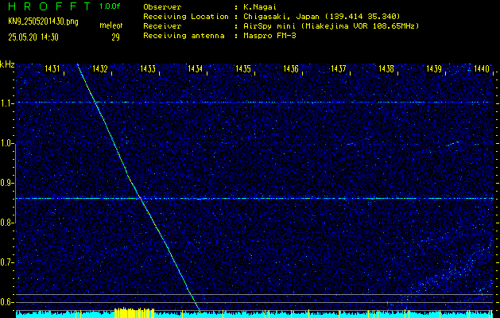Click the 14:31 time axis marker
Image resolution: width=500 pixels, height=318 pixels.
52,68
